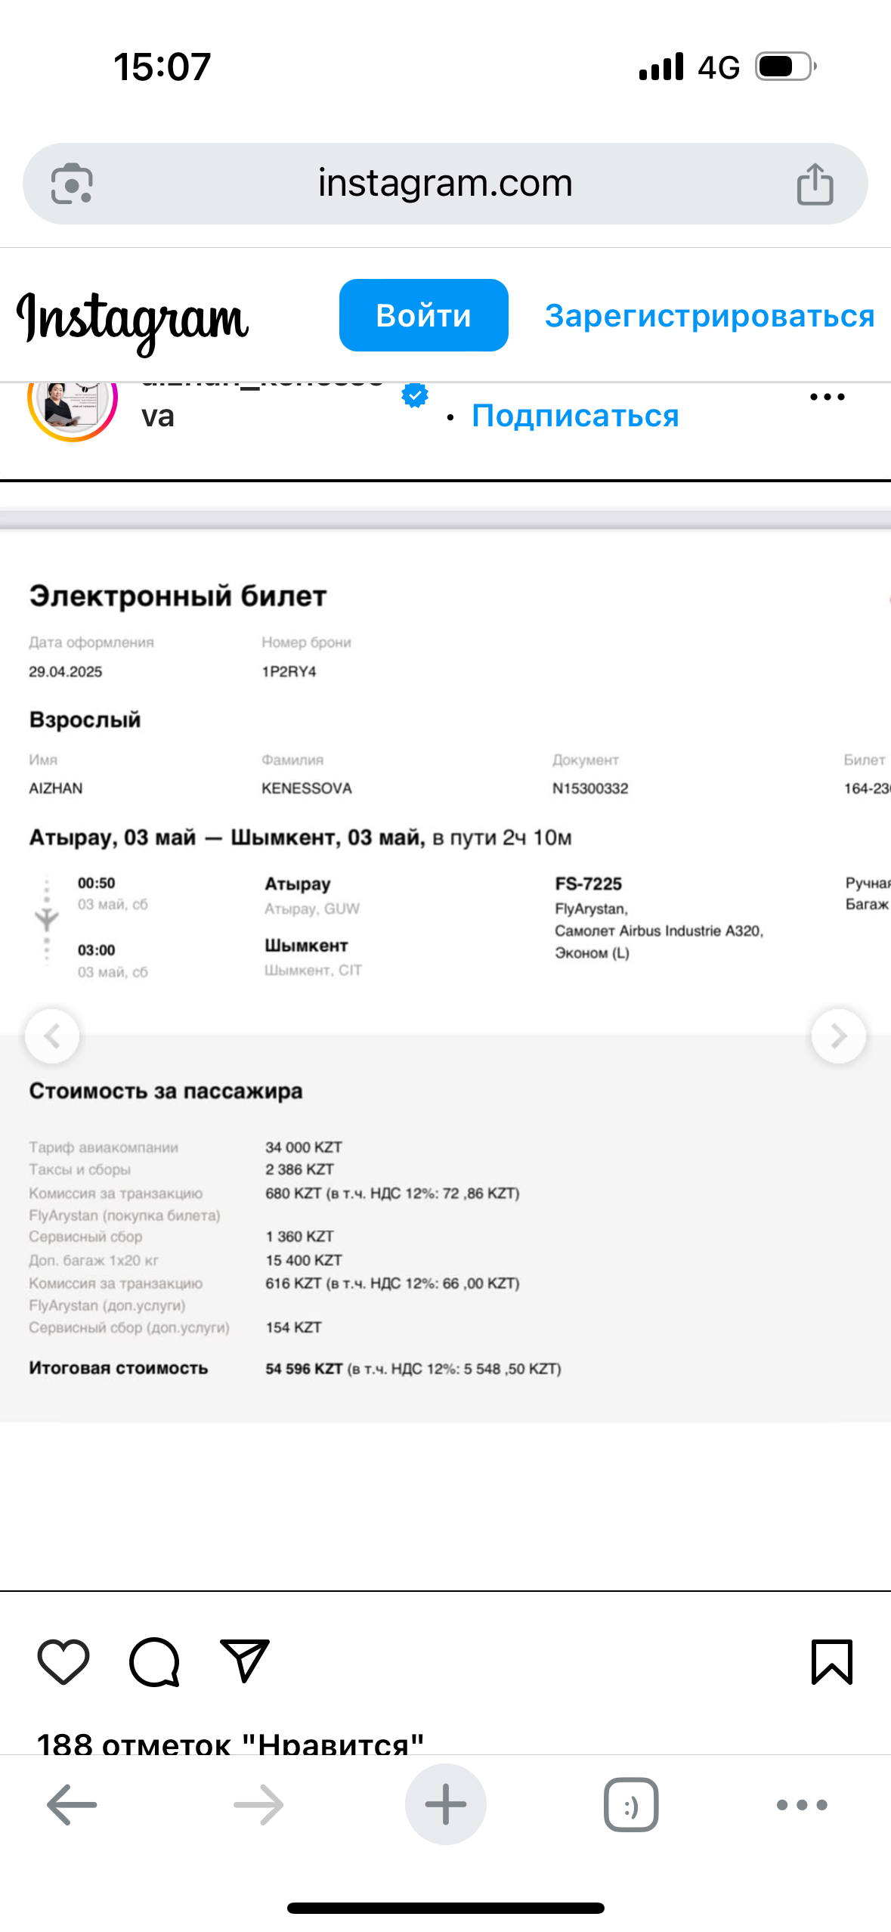Screen dimensions: 891x1932
Task: Tap the taxes amount 2 386 KZT
Action: [x=299, y=1169]
